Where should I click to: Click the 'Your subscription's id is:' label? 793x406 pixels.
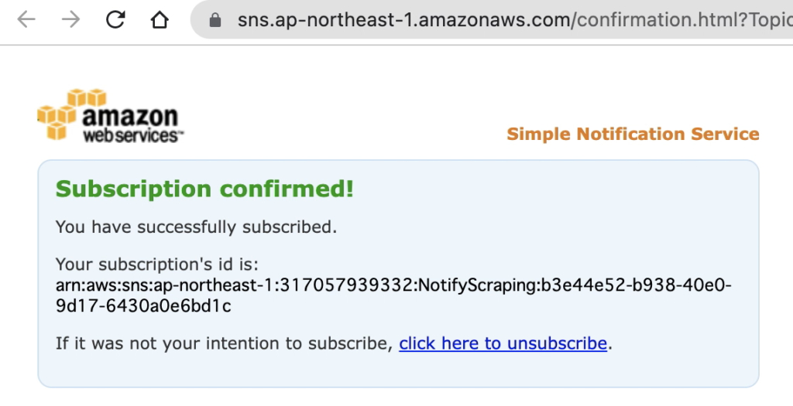pyautogui.click(x=156, y=264)
